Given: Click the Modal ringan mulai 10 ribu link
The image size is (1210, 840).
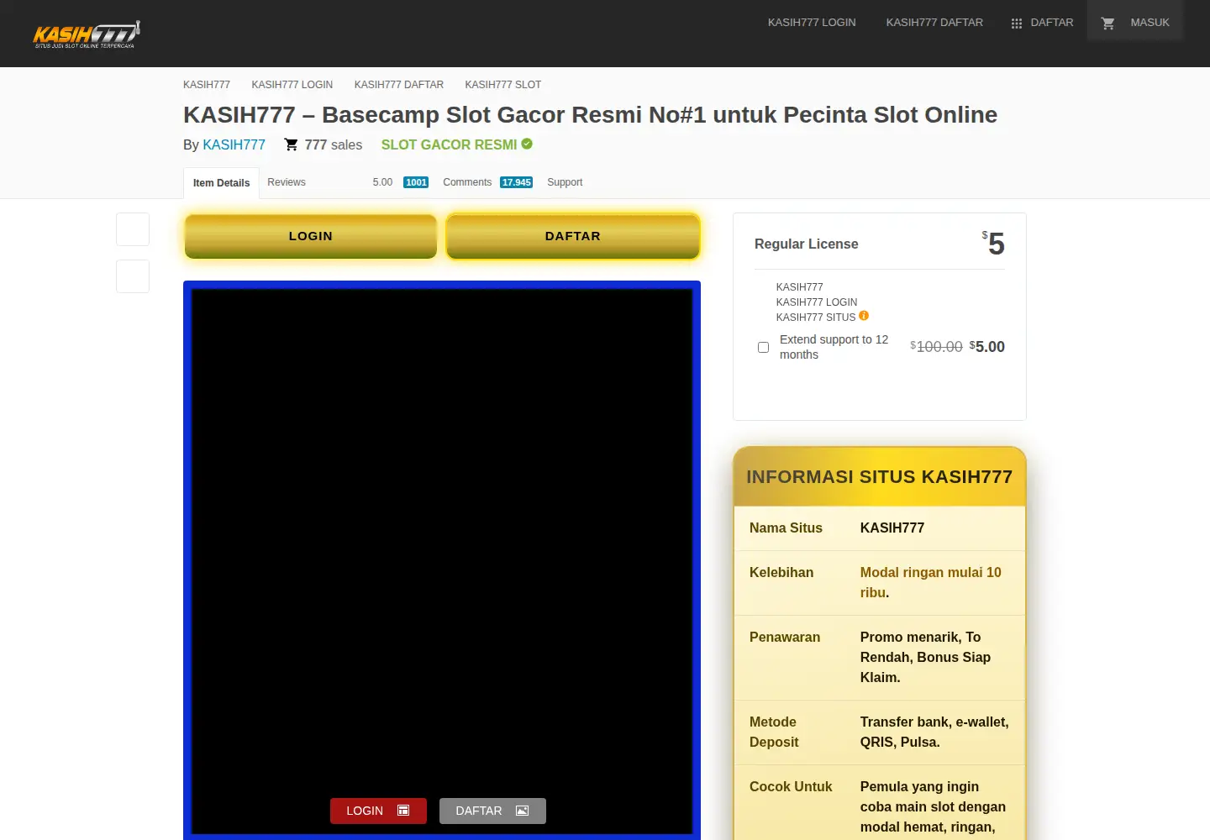Looking at the screenshot, I should [x=930, y=582].
